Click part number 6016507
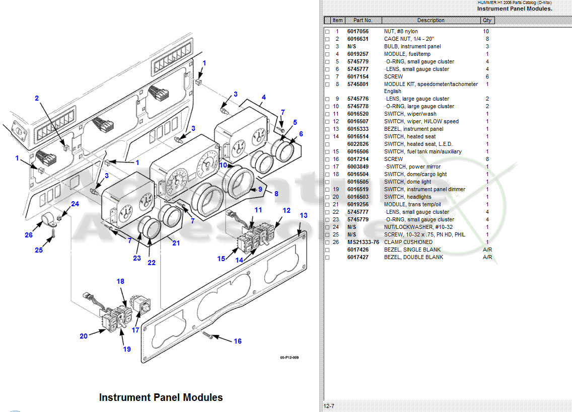This screenshot has width=572, height=412. click(x=358, y=121)
